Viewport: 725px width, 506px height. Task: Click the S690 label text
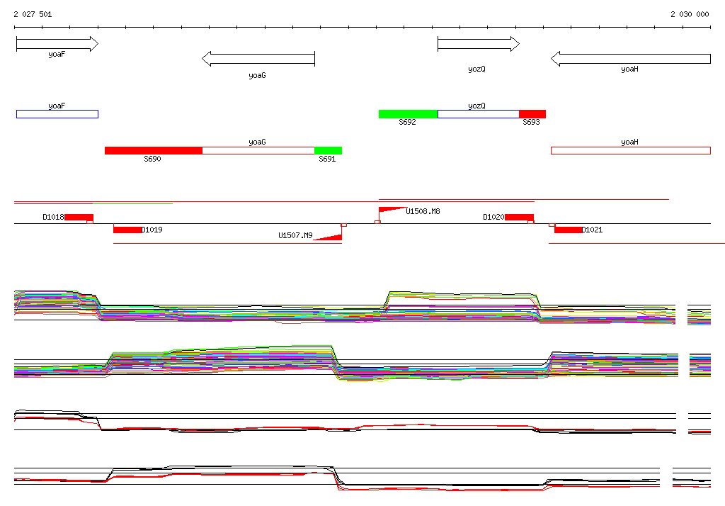tap(153, 159)
